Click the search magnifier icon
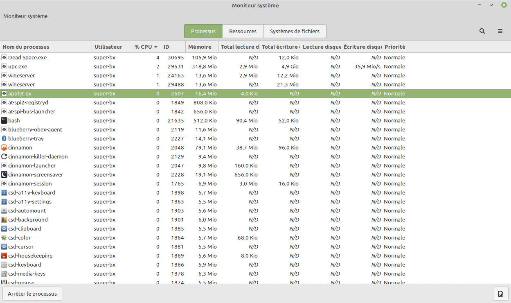The width and height of the screenshot is (511, 303). [482, 31]
